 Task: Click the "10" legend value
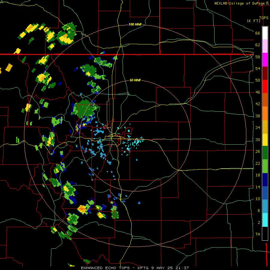[x=258, y=199]
